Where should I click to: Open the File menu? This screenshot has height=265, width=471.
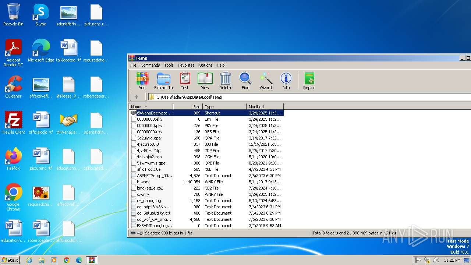pyautogui.click(x=133, y=65)
